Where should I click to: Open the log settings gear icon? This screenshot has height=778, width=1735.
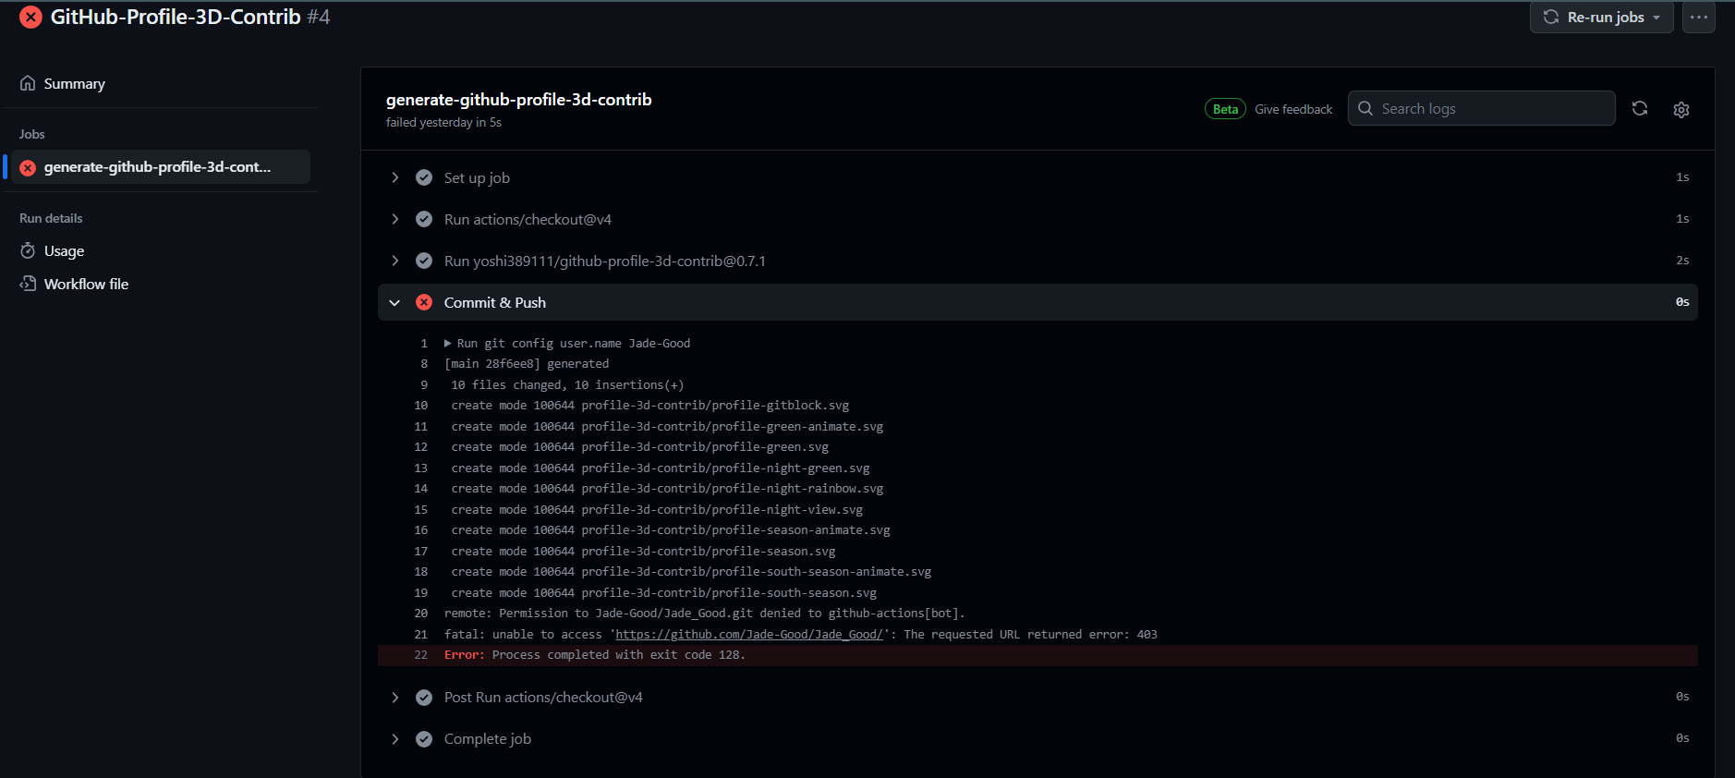pyautogui.click(x=1681, y=109)
